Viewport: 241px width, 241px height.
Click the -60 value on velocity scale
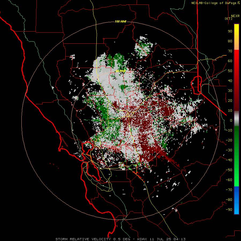click(229, 180)
